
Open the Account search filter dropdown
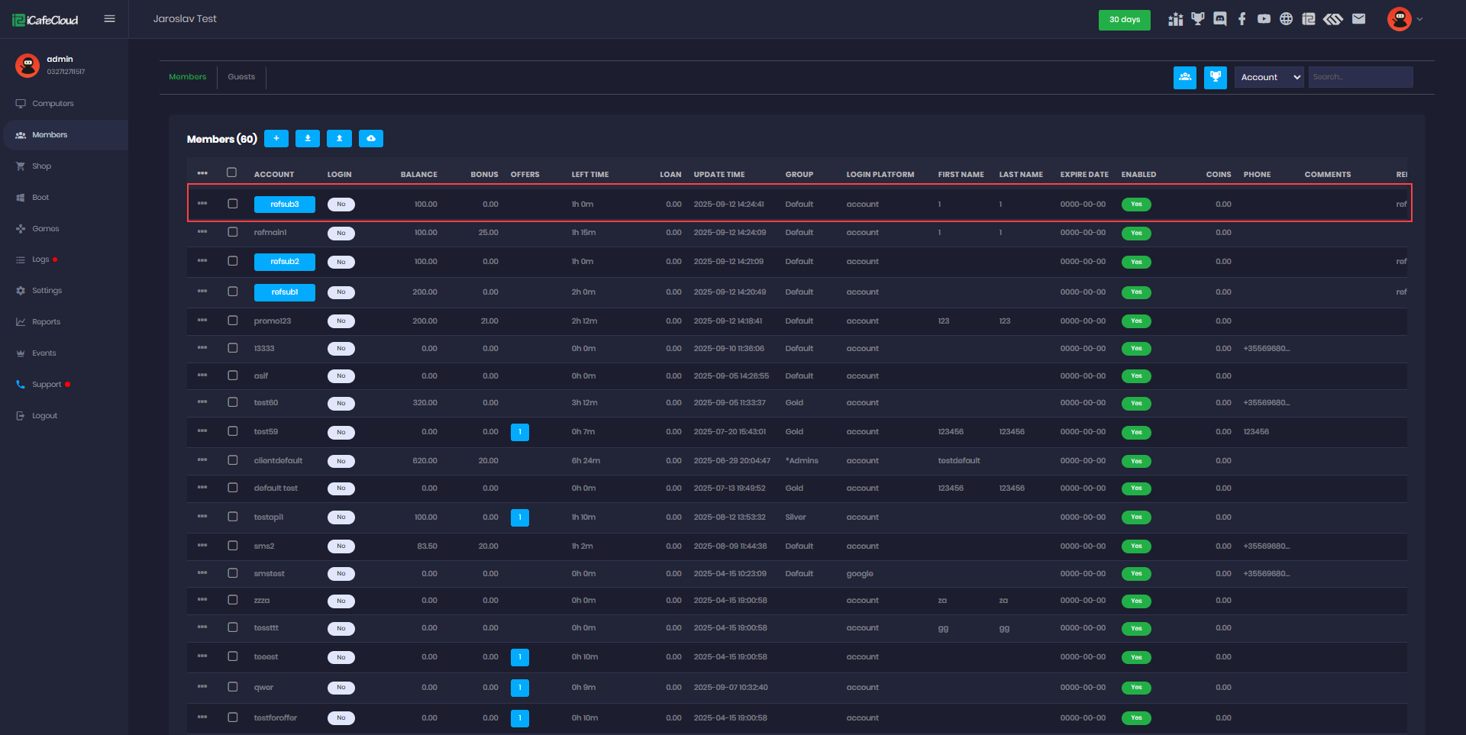[1268, 77]
